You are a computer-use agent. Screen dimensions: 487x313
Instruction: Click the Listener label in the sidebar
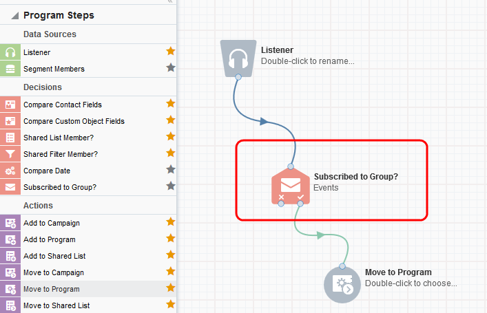point(37,52)
